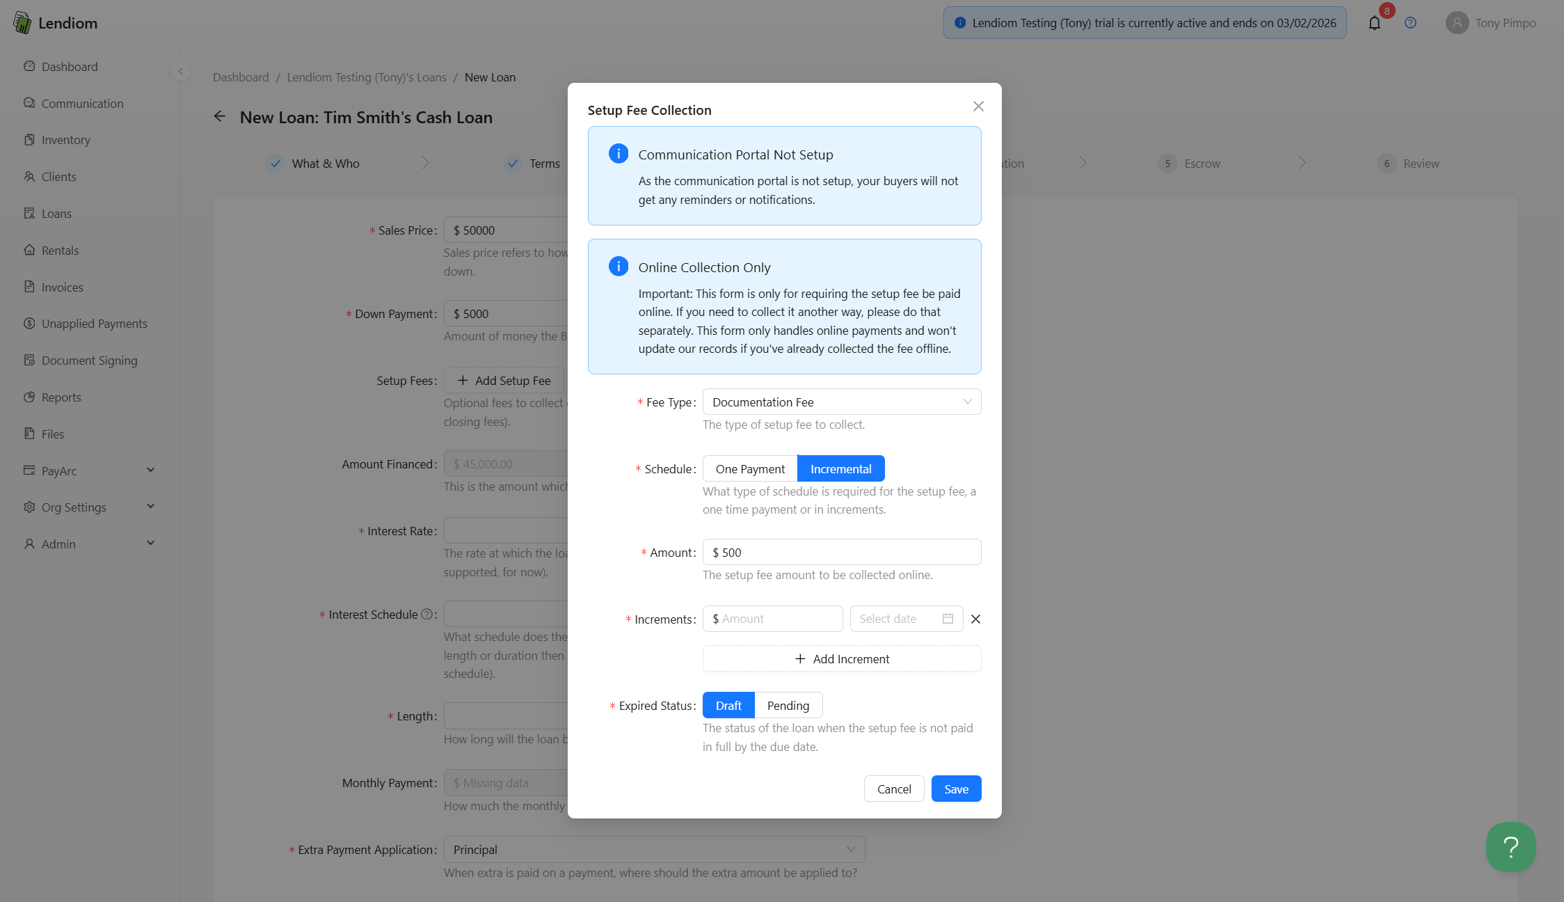This screenshot has width=1564, height=902.
Task: Click the Loans sidebar icon
Action: [29, 214]
